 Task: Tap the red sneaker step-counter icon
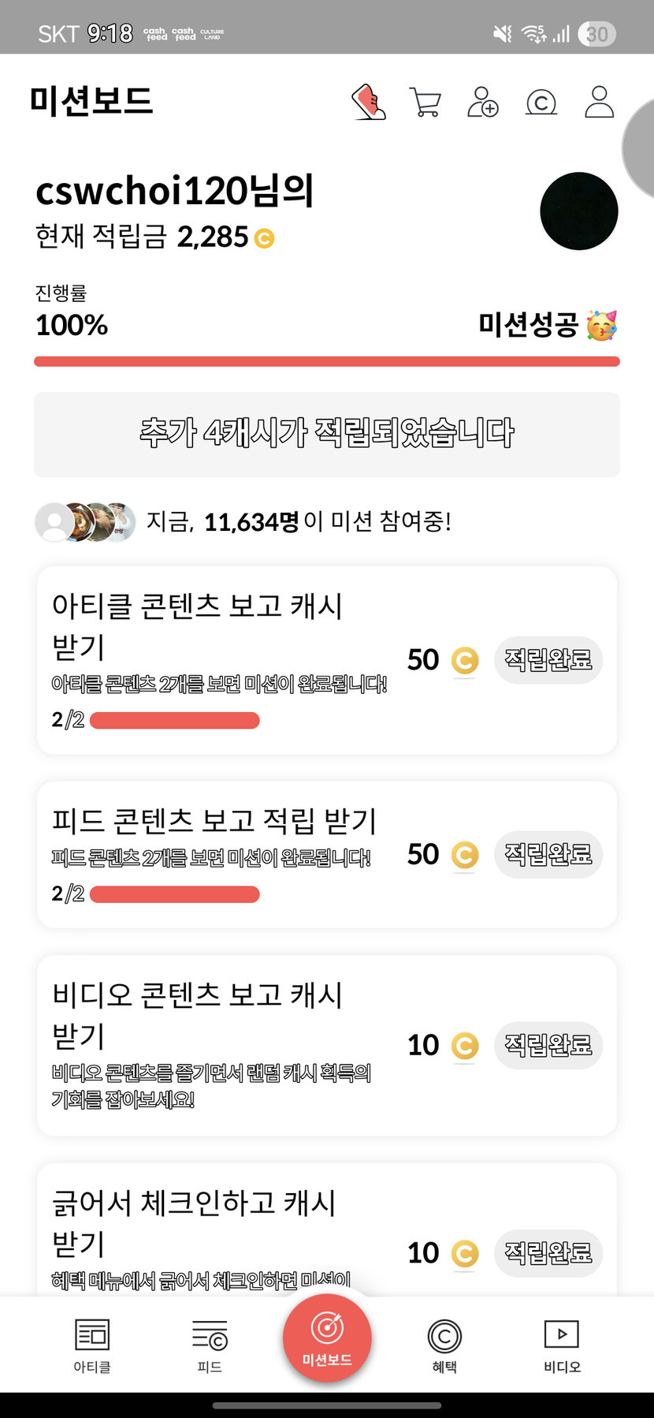click(369, 103)
